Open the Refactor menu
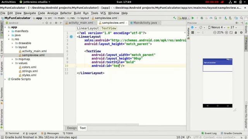This screenshot has height=139, width=248. (x=66, y=13)
